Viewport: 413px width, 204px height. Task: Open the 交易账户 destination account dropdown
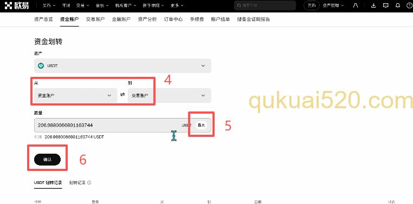coord(169,95)
